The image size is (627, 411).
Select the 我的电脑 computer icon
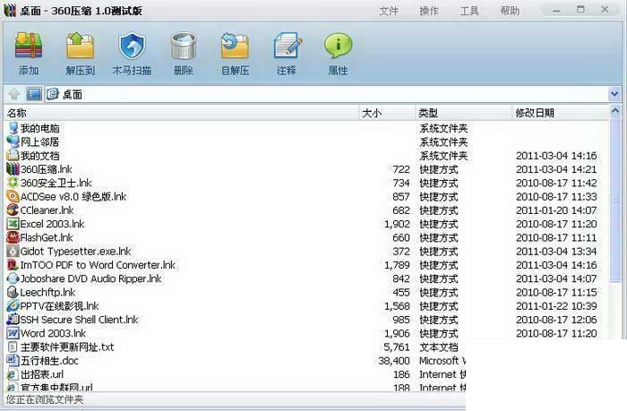[x=13, y=128]
